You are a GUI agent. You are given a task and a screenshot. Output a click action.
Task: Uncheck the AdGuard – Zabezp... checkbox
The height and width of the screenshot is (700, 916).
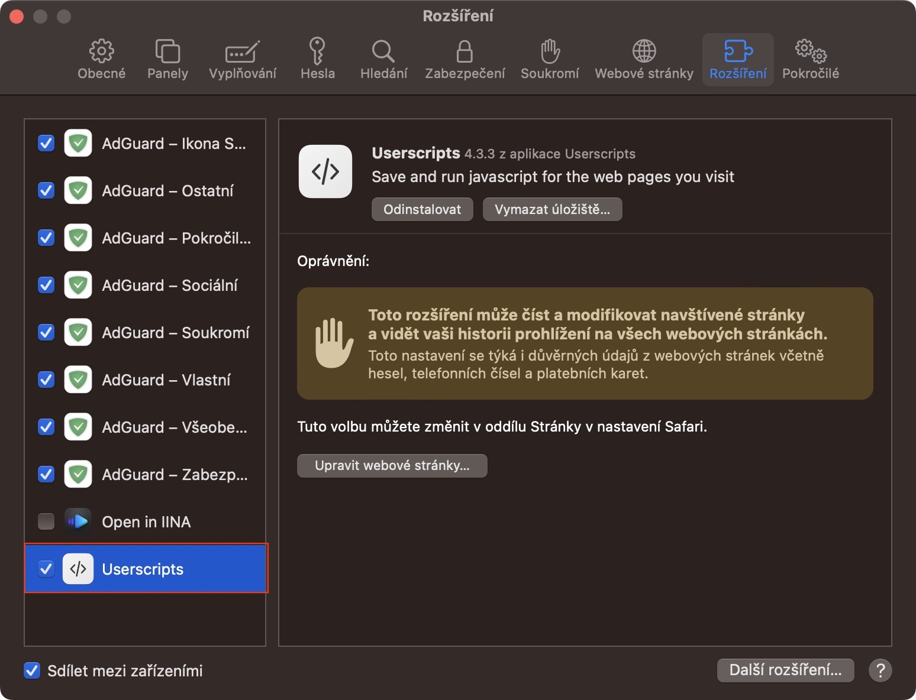(x=46, y=474)
